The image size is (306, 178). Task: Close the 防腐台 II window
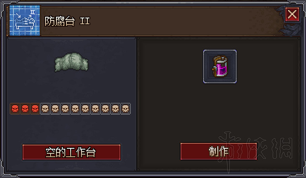coord(292,14)
